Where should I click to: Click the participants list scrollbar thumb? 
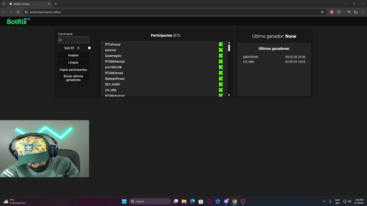coord(229,48)
